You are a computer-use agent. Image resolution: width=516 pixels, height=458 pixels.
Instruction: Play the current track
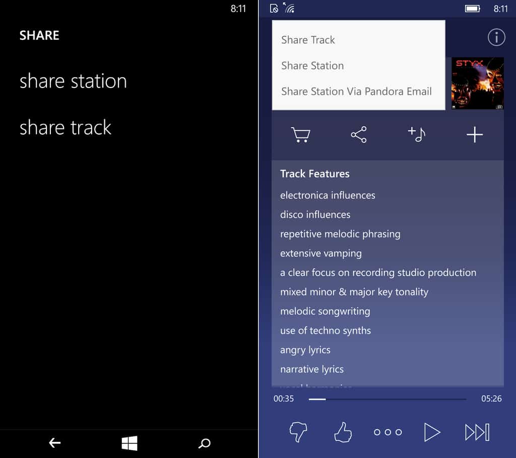pos(432,432)
